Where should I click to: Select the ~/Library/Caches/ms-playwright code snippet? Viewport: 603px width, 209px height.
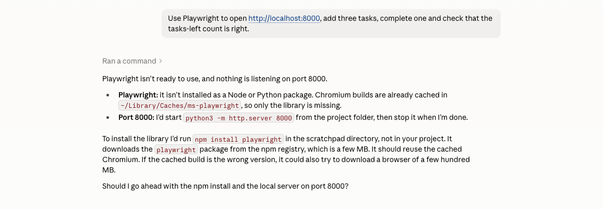pos(179,106)
